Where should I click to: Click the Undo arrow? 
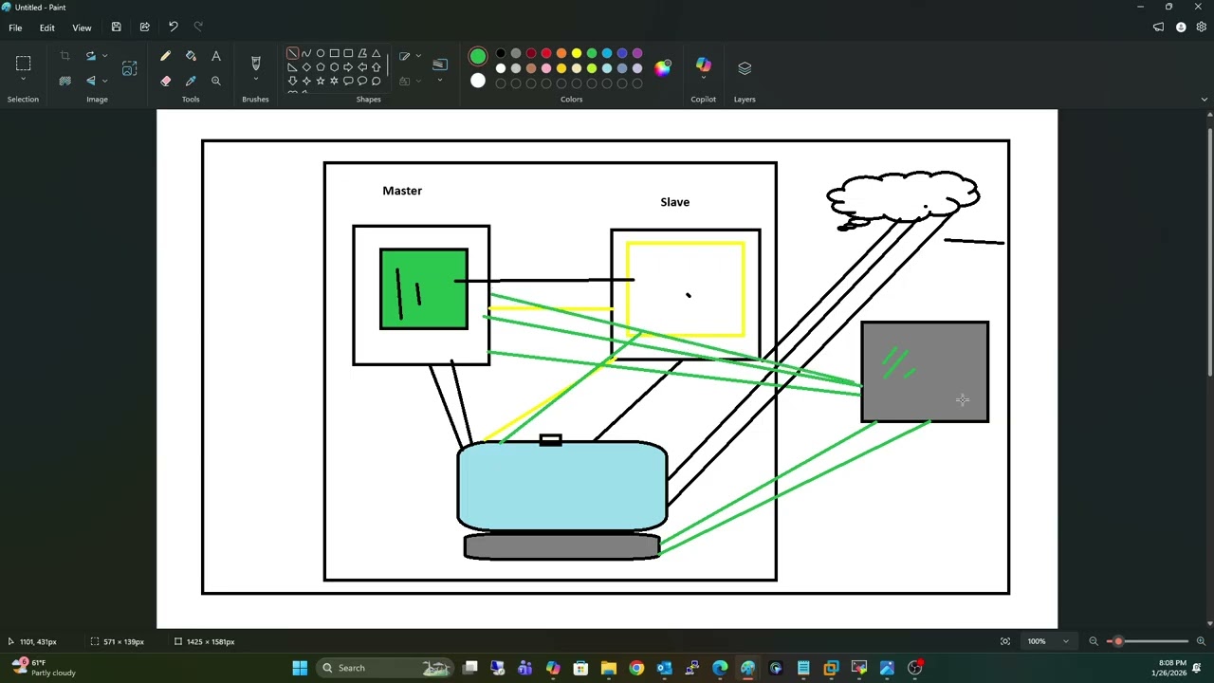pyautogui.click(x=173, y=27)
